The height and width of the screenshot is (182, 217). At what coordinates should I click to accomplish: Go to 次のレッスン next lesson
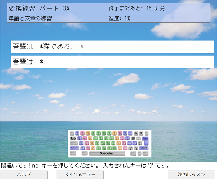191,175
